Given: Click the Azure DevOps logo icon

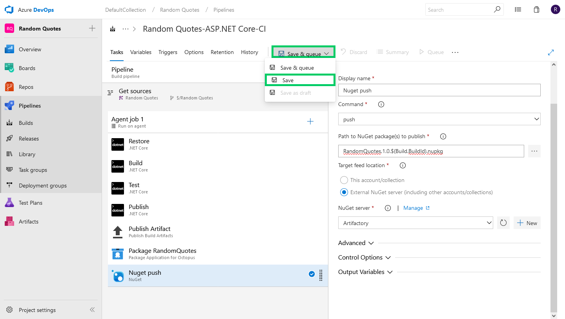Looking at the screenshot, I should click(x=9, y=10).
